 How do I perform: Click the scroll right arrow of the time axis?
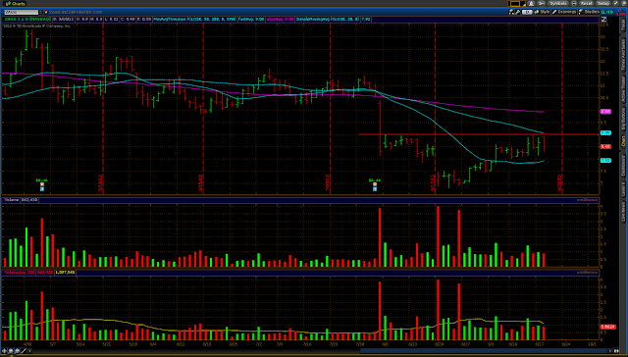pyautogui.click(x=610, y=351)
